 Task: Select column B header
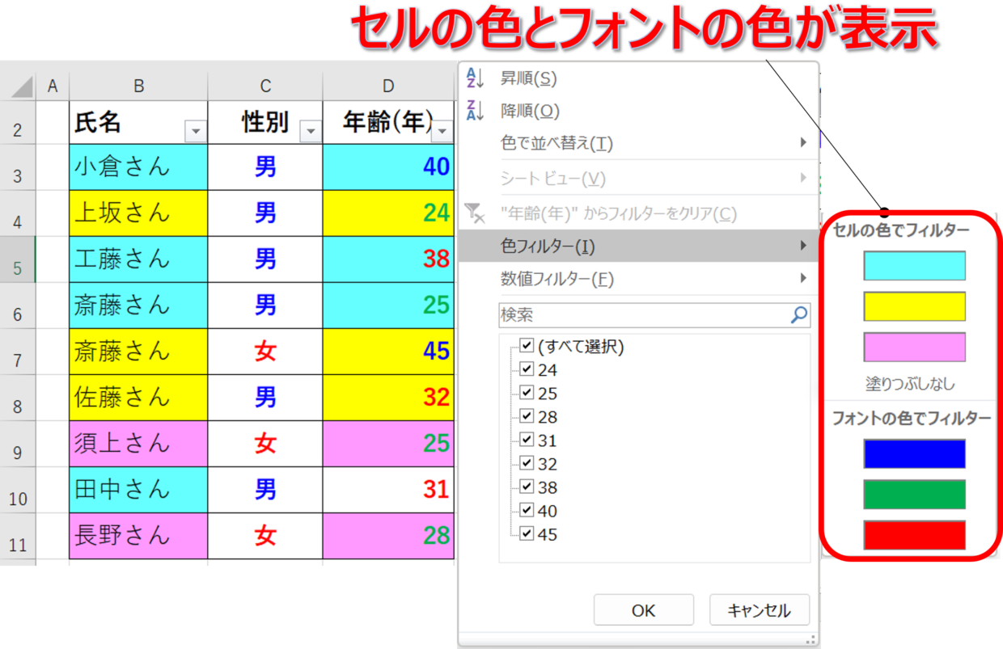click(x=138, y=86)
